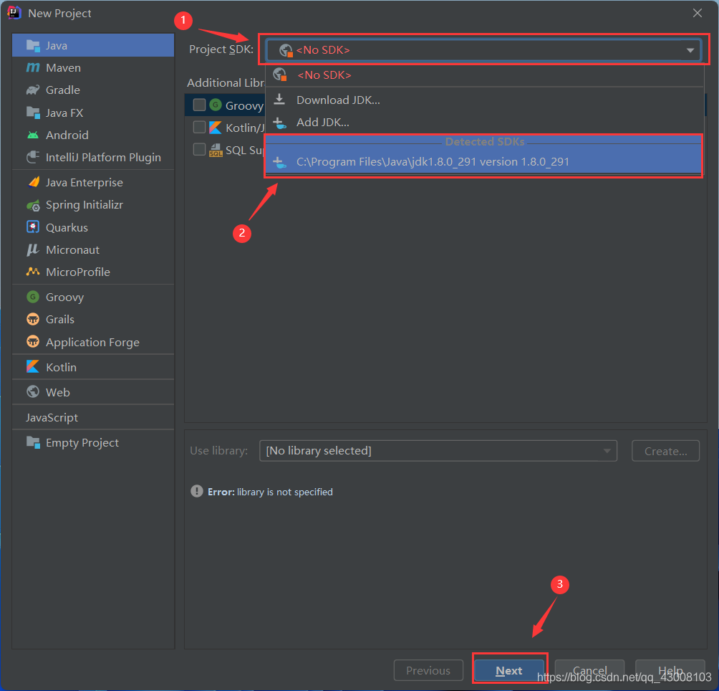The image size is (719, 691).
Task: Choose Download JDK... option
Action: tap(484, 100)
